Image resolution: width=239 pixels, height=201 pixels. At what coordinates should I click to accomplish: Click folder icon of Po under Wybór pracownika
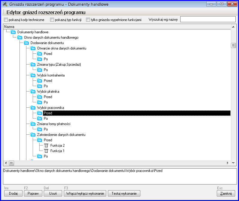pyautogui.click(x=40, y=118)
